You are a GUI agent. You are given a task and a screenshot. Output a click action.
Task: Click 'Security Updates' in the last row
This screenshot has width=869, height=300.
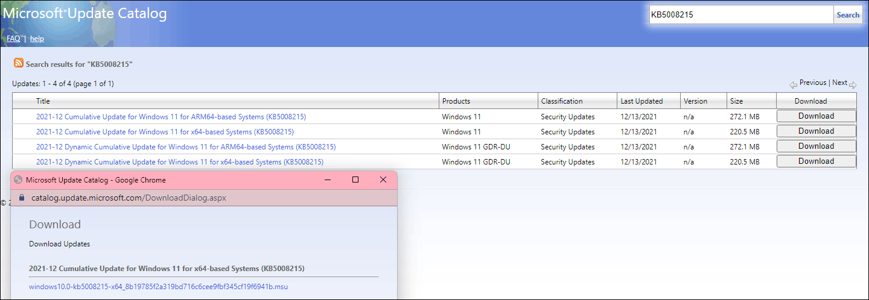click(x=568, y=162)
